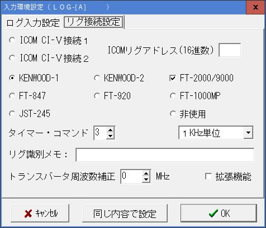This screenshot has height=228, width=266.
Task: Switch to the ログ入力設定 tab
Action: [x=33, y=23]
